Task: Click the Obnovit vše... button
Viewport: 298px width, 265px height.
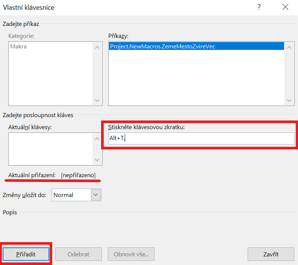Action: pos(131,254)
